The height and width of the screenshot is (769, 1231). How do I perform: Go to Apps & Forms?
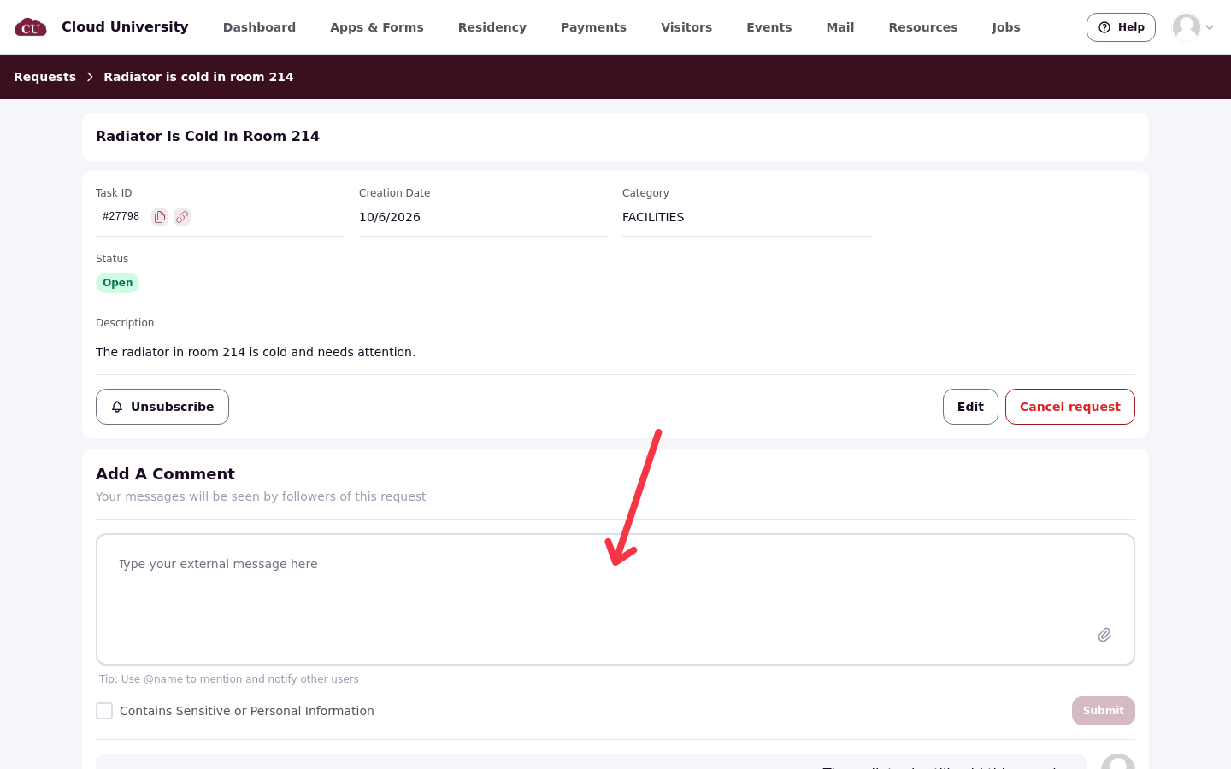tap(377, 27)
